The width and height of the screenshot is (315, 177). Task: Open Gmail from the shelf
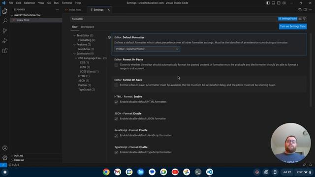click(x=118, y=172)
